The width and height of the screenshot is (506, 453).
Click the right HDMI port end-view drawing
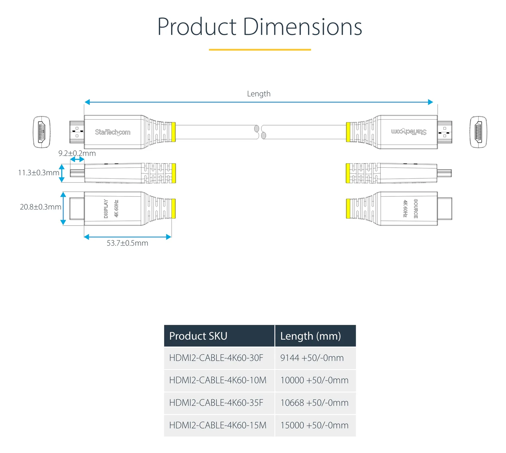point(478,132)
